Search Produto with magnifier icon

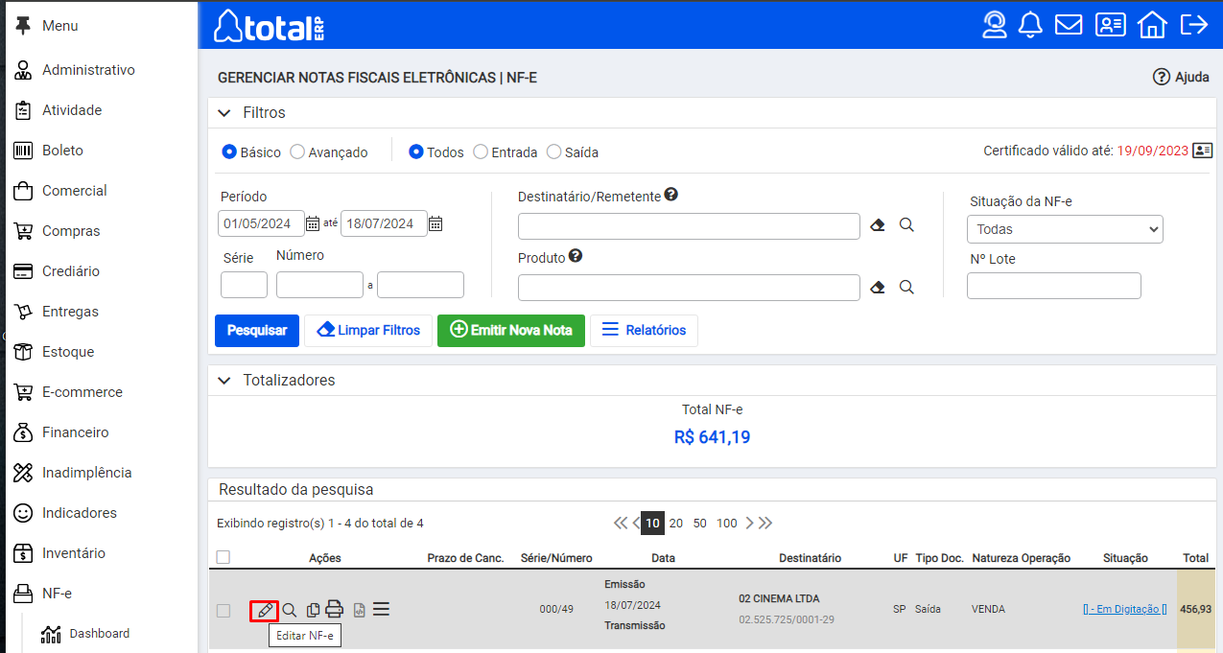[906, 287]
